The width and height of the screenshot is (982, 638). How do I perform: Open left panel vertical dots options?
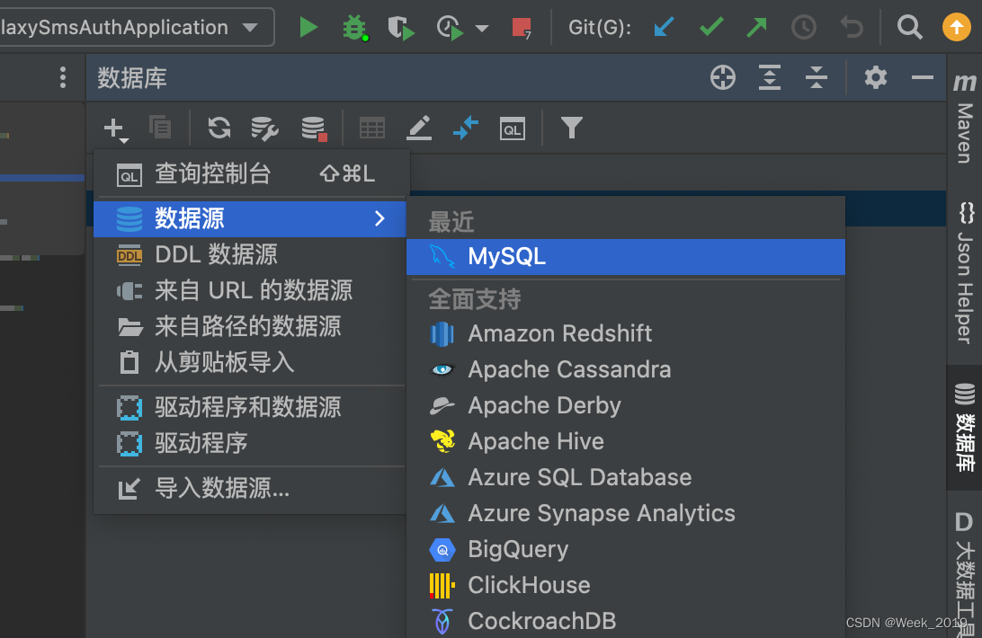(63, 77)
